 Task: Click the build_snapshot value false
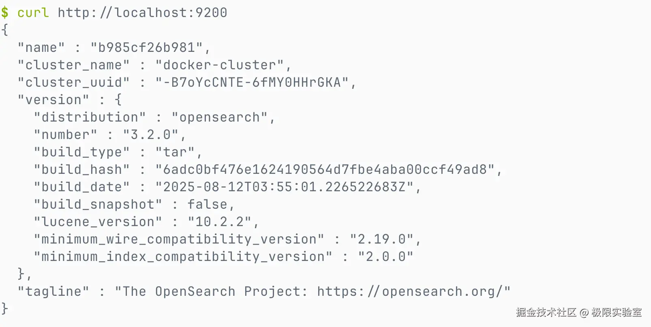pyautogui.click(x=207, y=204)
